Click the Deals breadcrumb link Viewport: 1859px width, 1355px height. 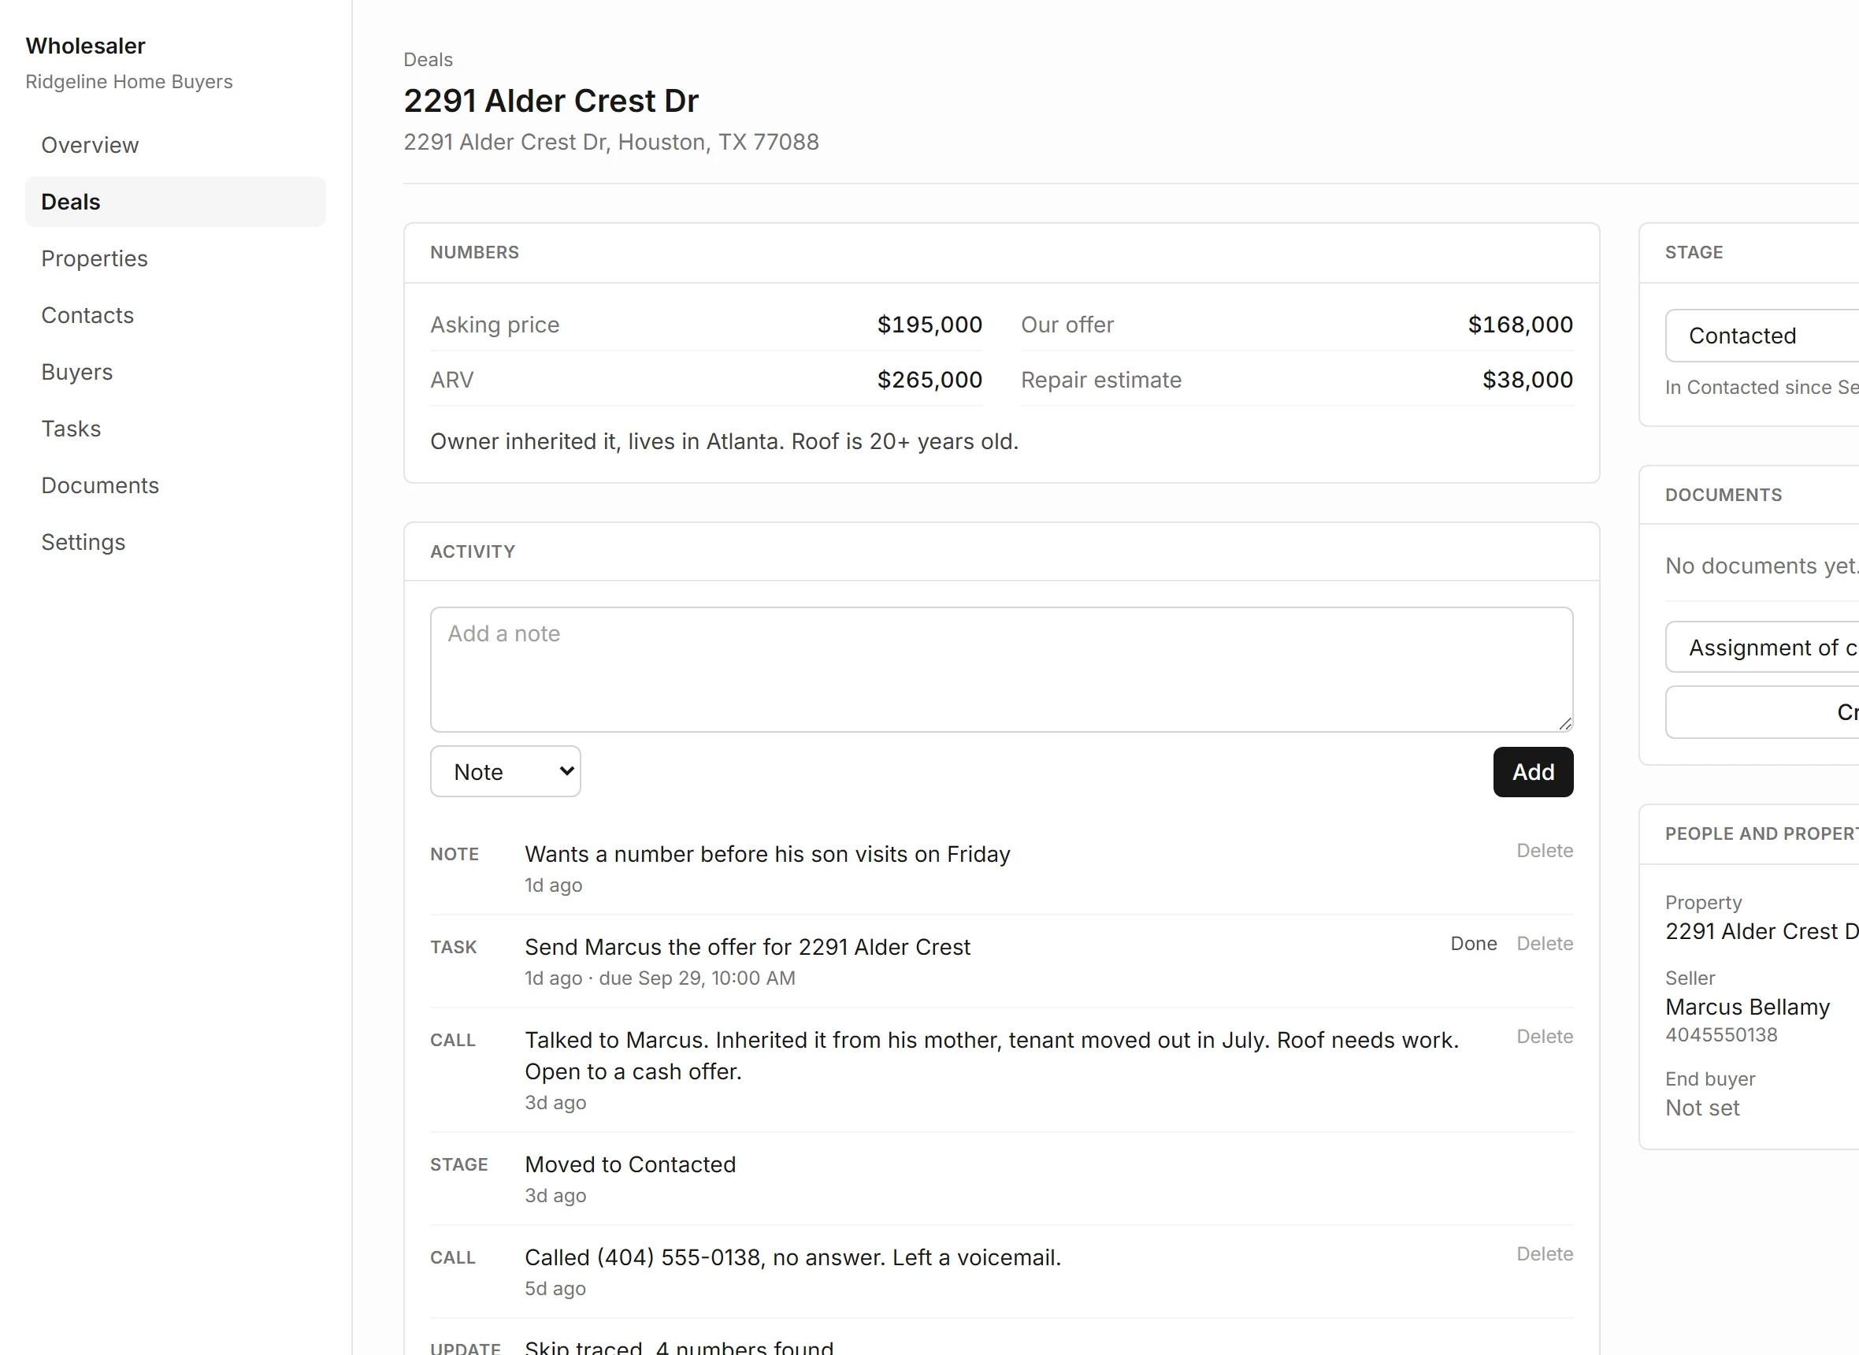(x=427, y=60)
